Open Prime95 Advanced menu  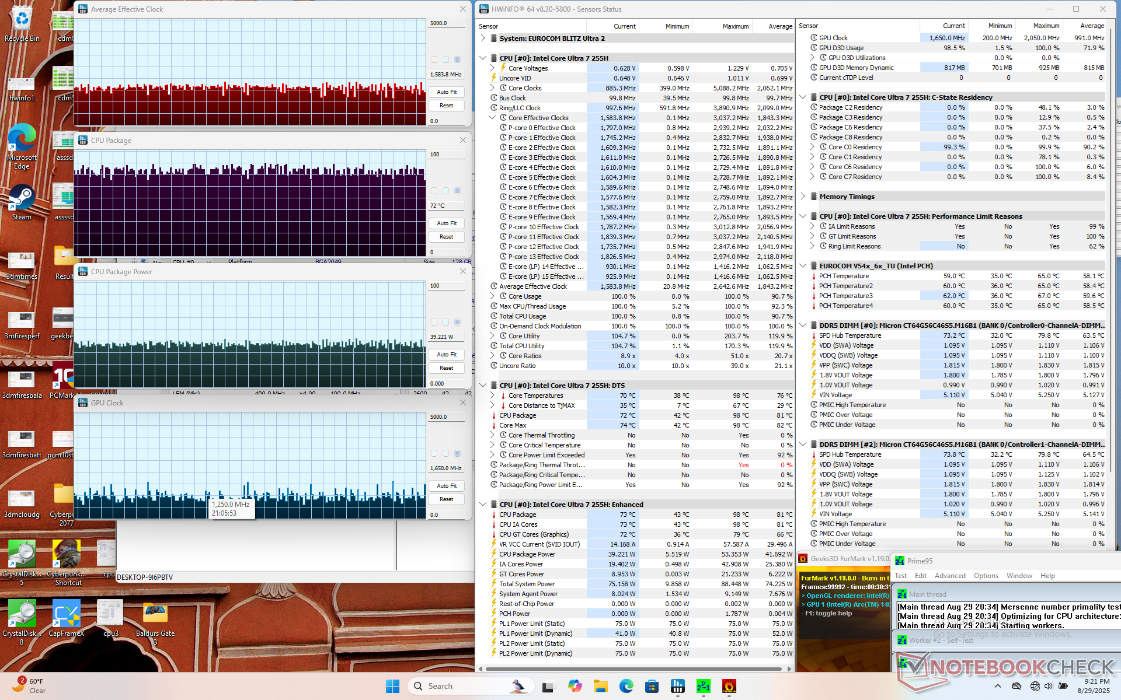tap(950, 576)
